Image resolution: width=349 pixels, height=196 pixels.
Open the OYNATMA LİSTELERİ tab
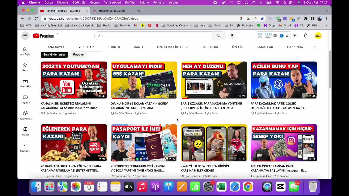point(173,47)
